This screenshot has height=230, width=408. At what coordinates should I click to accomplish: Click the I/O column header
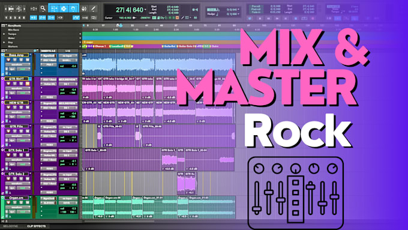pyautogui.click(x=68, y=51)
